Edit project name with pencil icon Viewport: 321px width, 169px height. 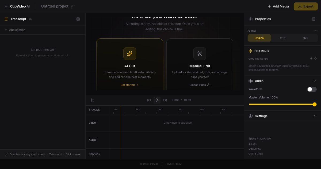72,6
